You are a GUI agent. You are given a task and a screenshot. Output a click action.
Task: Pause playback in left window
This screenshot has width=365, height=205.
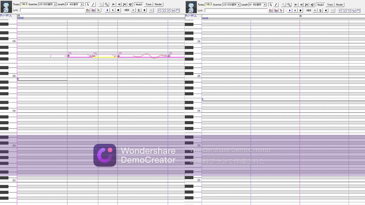[x=113, y=10]
